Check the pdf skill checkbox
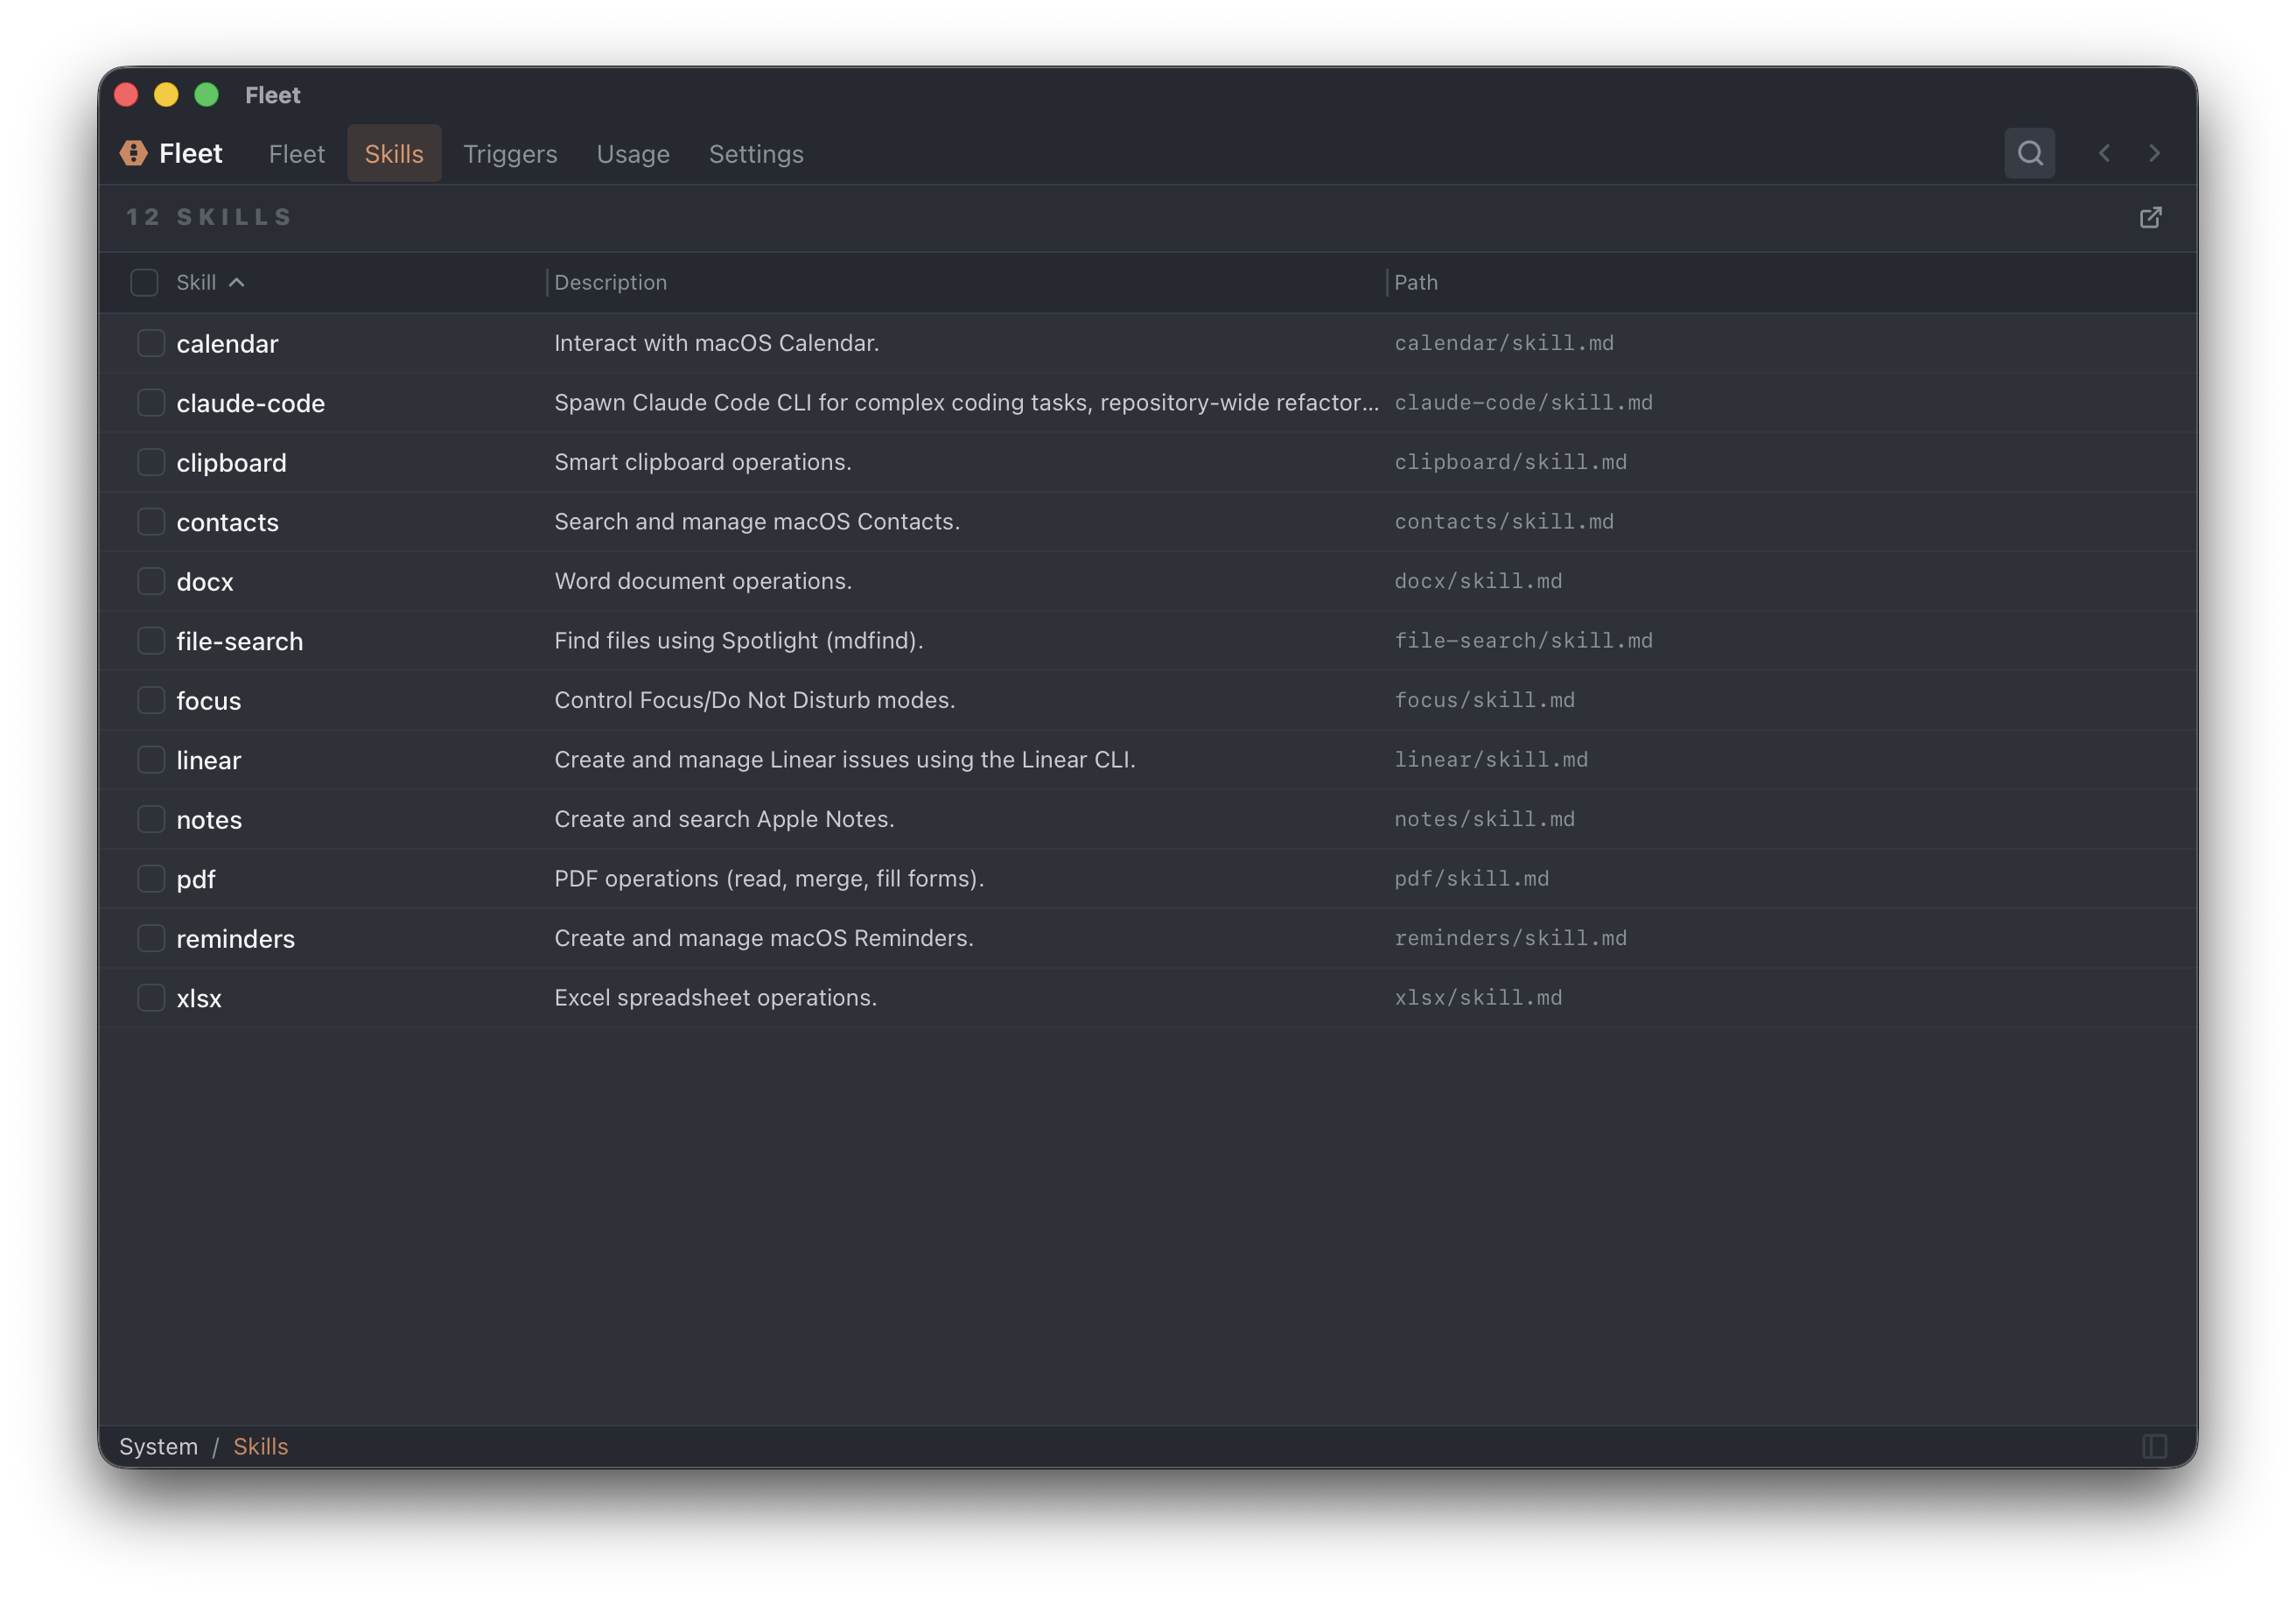Image resolution: width=2296 pixels, height=1598 pixels. click(x=151, y=879)
